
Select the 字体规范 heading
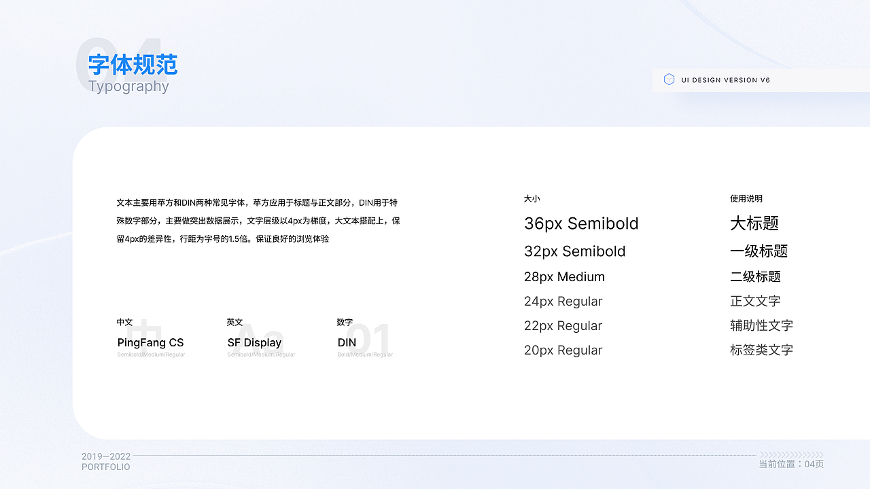pyautogui.click(x=133, y=65)
